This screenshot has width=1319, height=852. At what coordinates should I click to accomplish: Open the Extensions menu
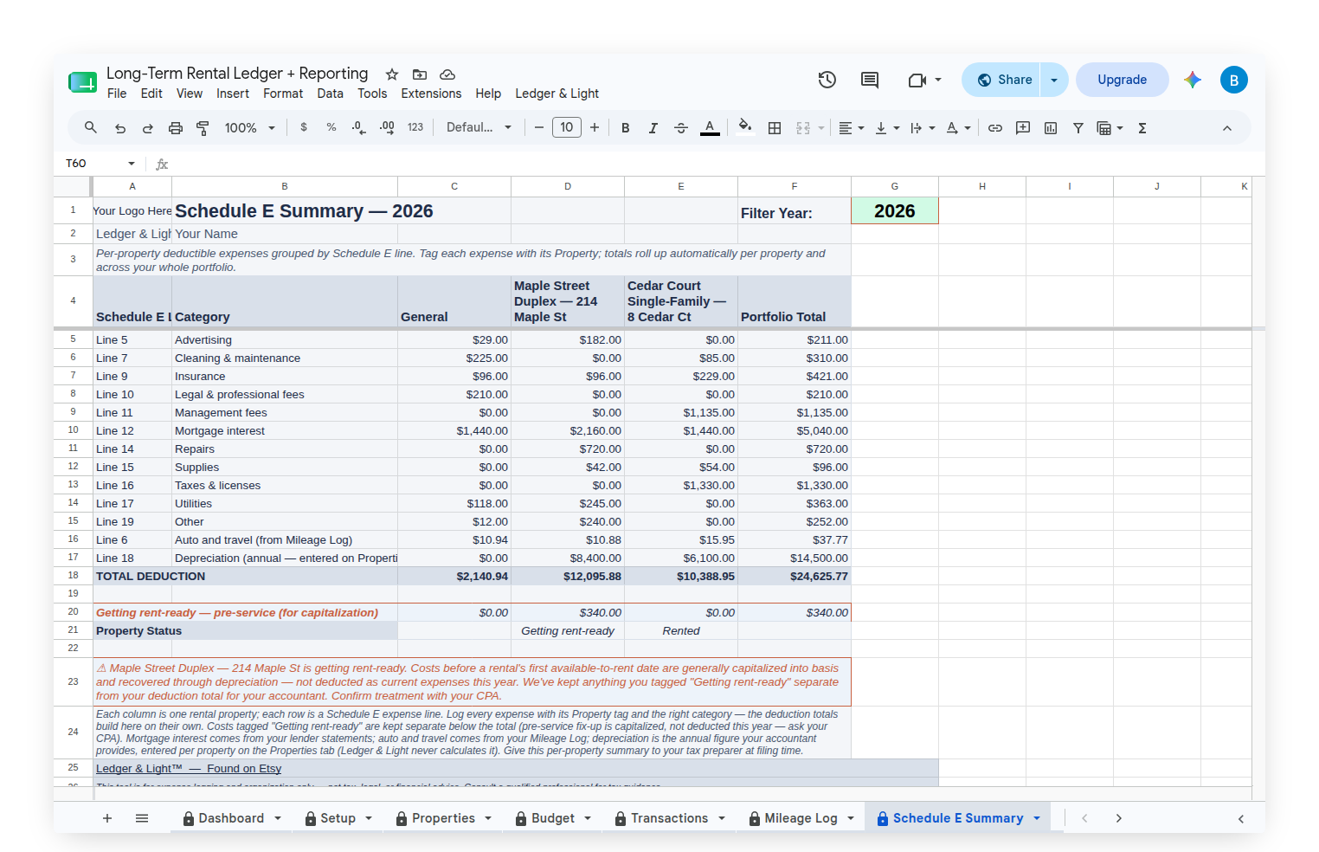click(431, 94)
